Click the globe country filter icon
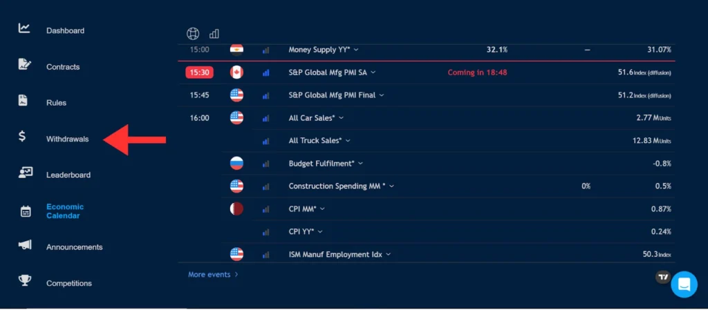This screenshot has height=310, width=708. coord(194,33)
